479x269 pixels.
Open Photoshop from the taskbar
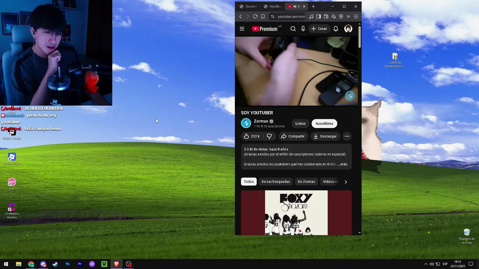[x=68, y=264]
